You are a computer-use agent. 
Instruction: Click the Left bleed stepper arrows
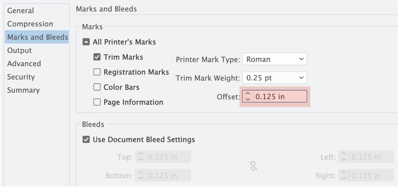(344, 157)
